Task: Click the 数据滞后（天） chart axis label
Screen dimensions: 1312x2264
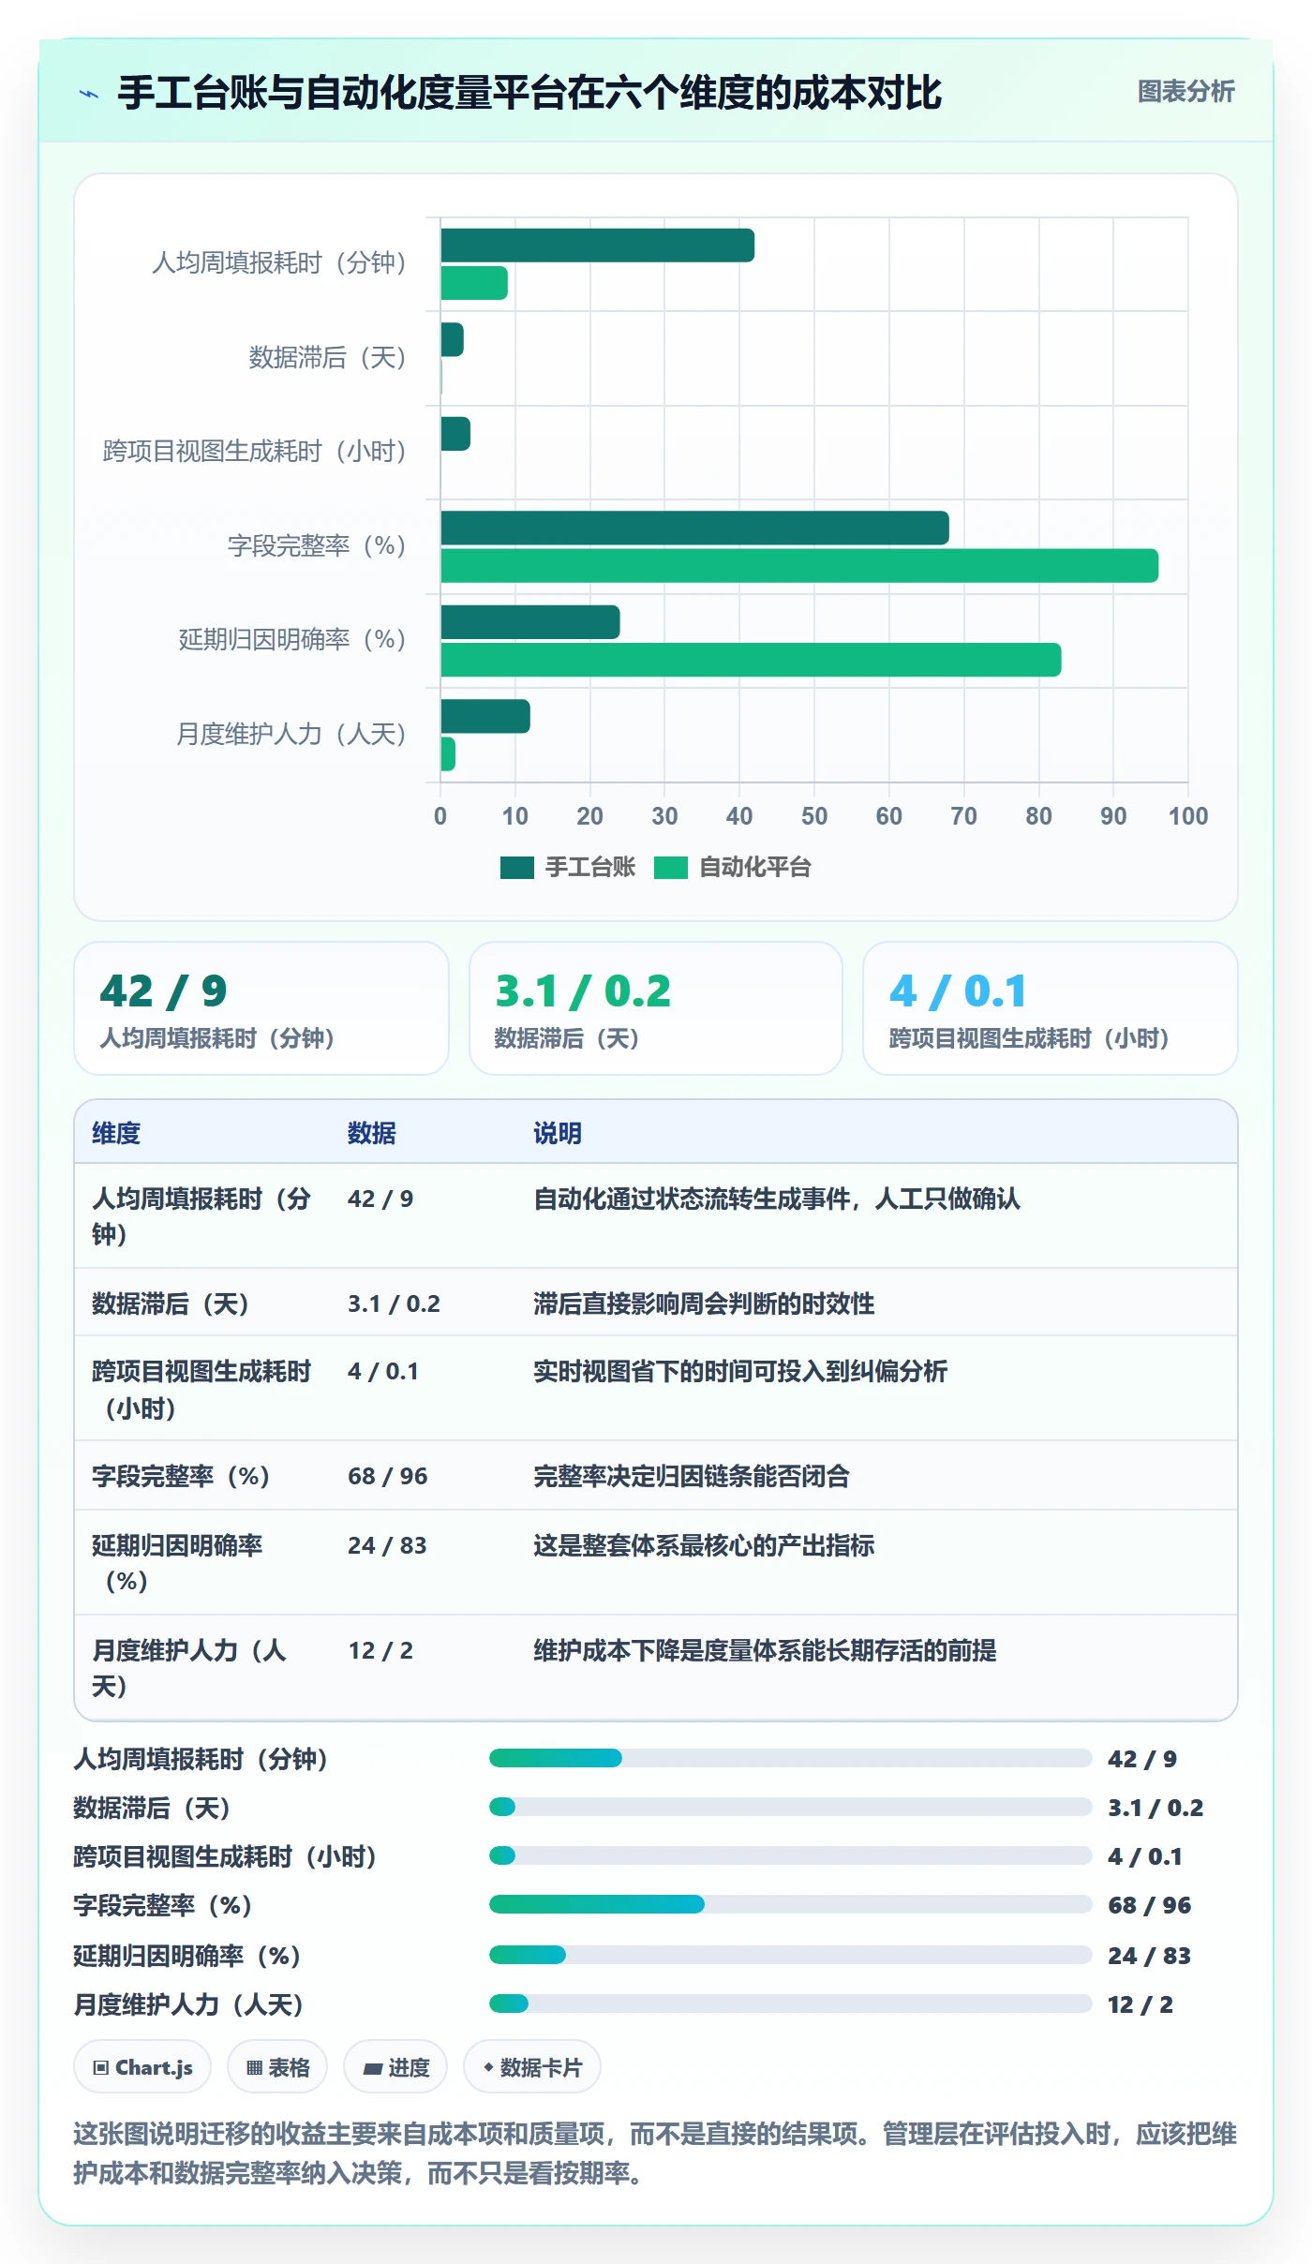Action: [x=327, y=357]
